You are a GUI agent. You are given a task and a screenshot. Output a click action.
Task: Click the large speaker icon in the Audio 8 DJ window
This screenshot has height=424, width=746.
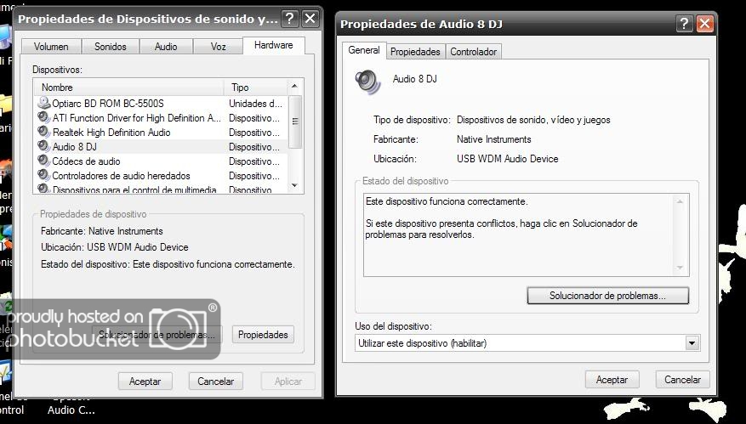(367, 82)
